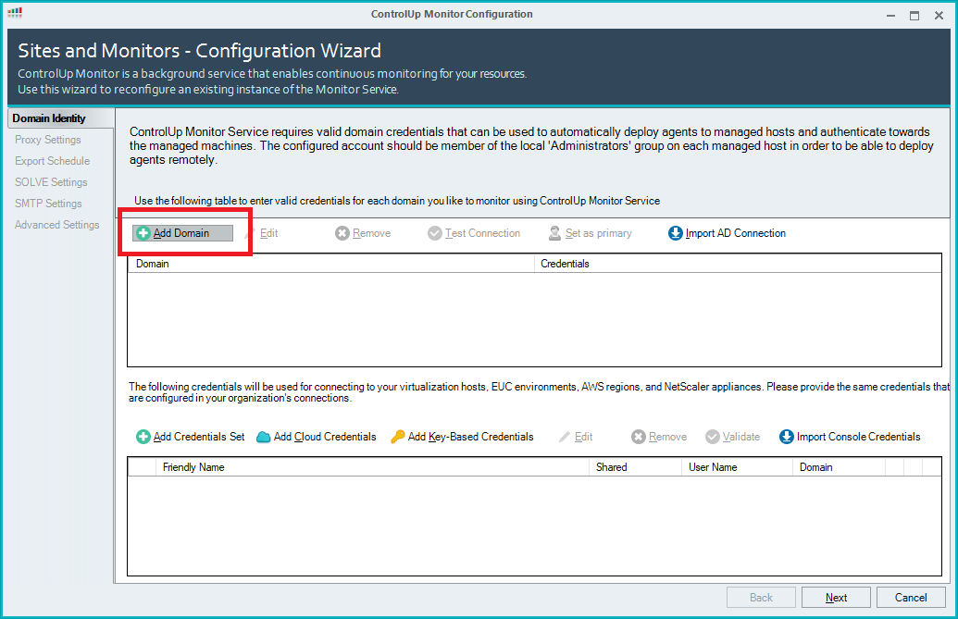This screenshot has height=619, width=958.
Task: Select the Export Schedule sidebar item
Action: pyautogui.click(x=52, y=161)
